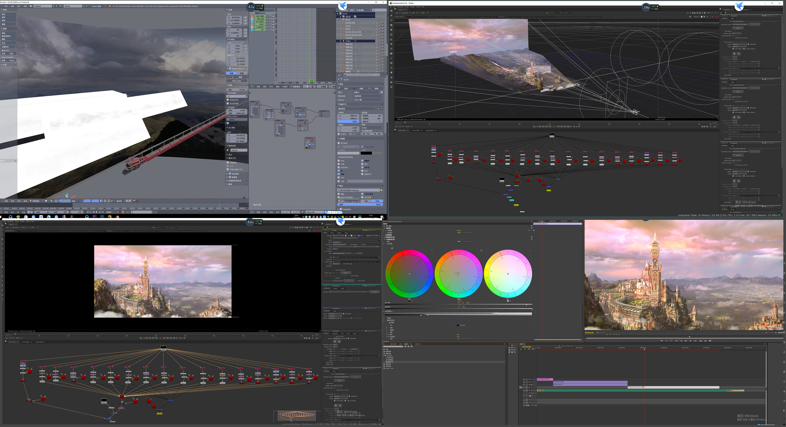Open 3D cube nodes icon in finalwonder6 Nuke
This screenshot has width=786, height=427.
tap(391, 54)
